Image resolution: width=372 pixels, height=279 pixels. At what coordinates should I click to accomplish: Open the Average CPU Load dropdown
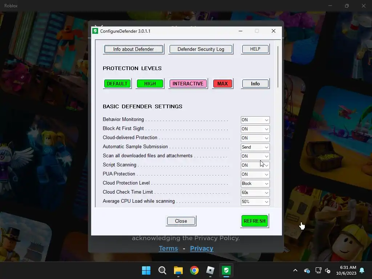[255, 202]
